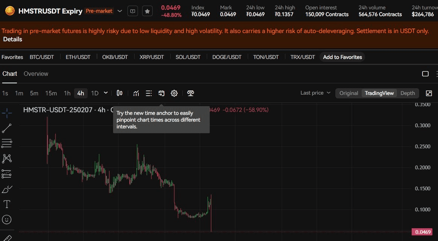
Task: Click the Add to Favorites button
Action: pos(343,57)
